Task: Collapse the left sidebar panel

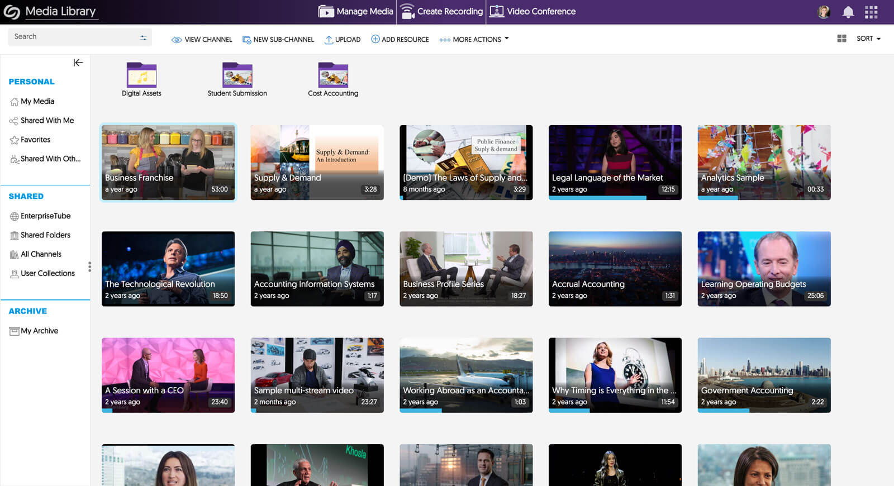Action: [x=78, y=63]
